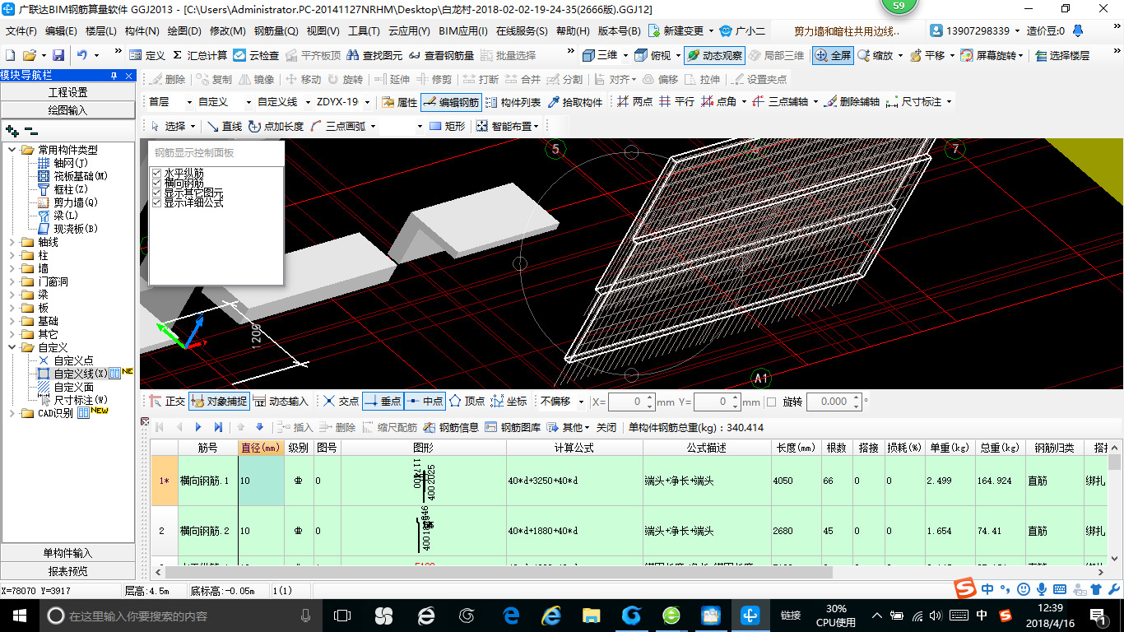Click the 查找图元 find element tool
Viewport: 1124px width, 632px height.
tap(375, 55)
